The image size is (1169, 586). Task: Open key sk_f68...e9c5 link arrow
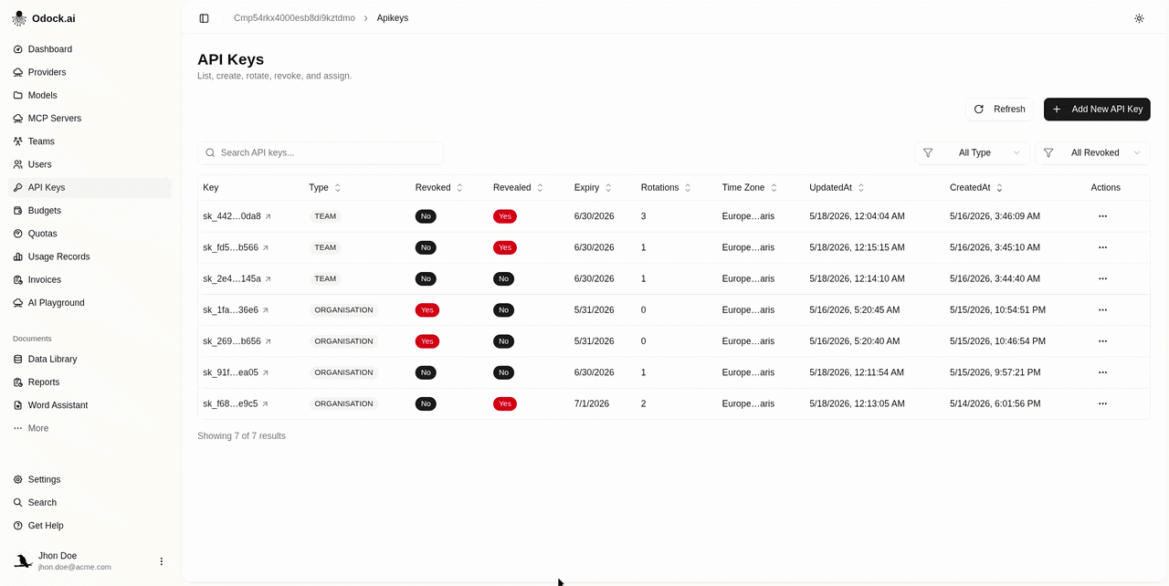coord(265,403)
